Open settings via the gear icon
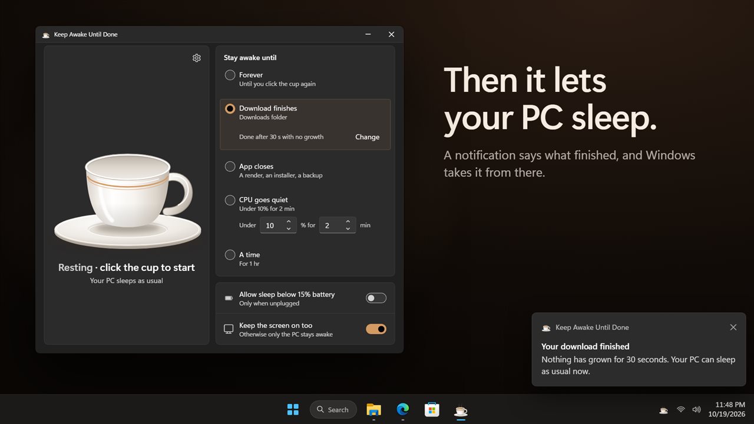The width and height of the screenshot is (754, 424). coord(197,58)
